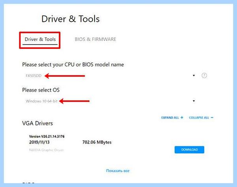Select the Version V26.21.14.3176 text
This screenshot has width=237, height=187.
point(47,137)
